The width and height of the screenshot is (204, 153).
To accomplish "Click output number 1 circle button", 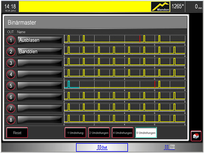I will [x=11, y=40].
